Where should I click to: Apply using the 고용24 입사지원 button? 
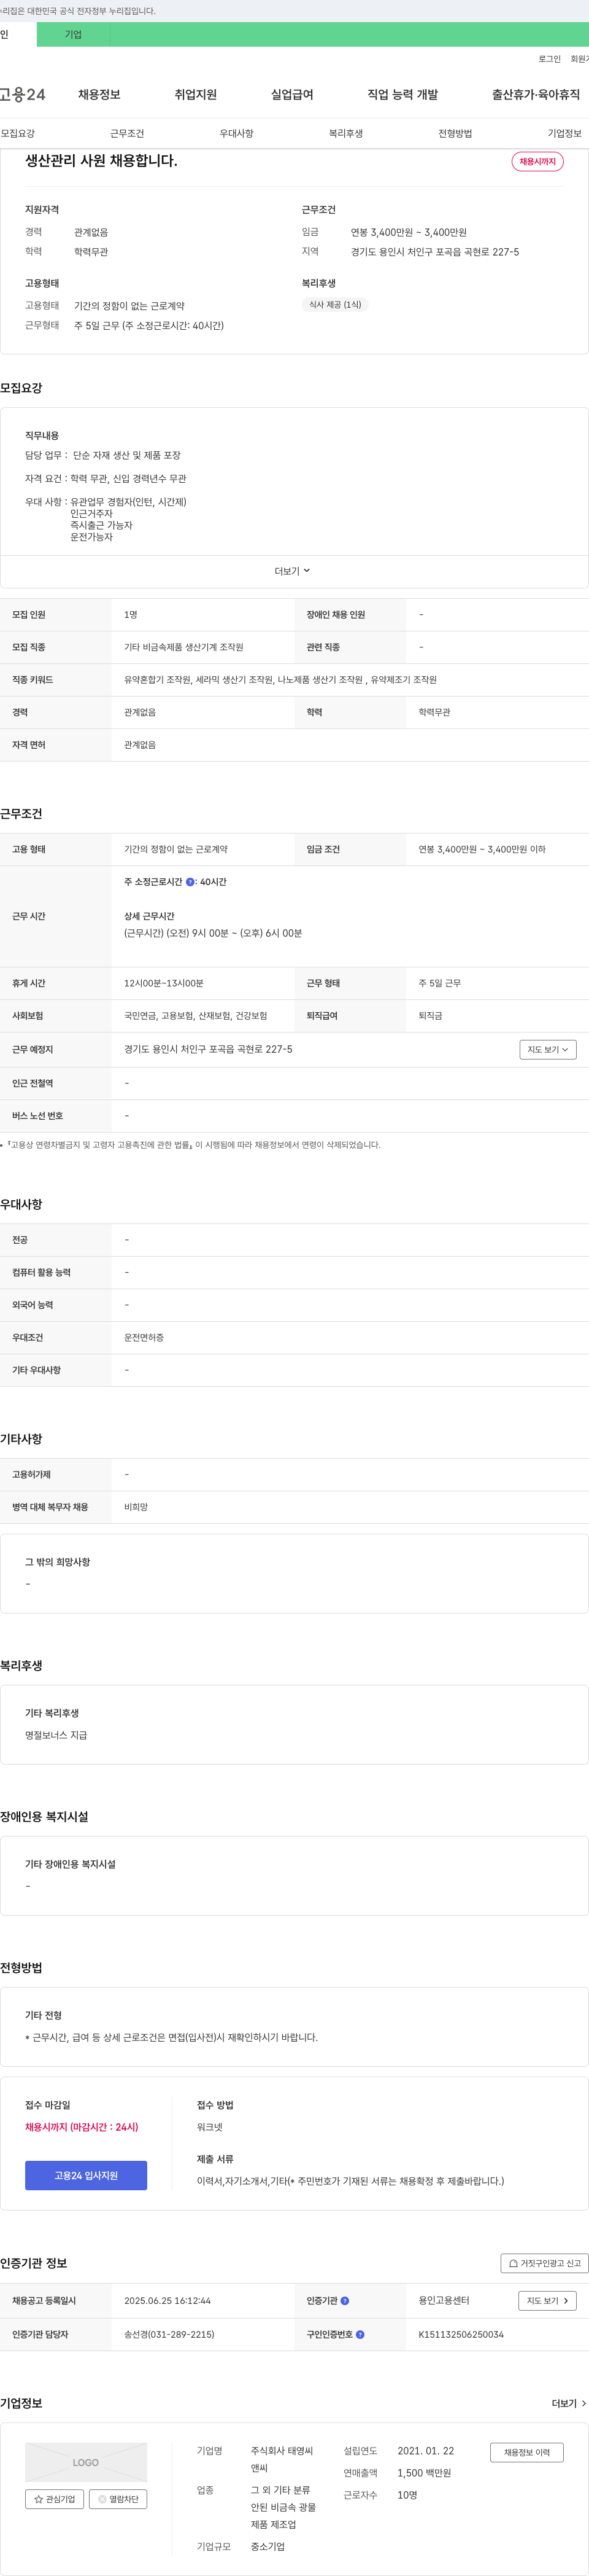[x=86, y=2175]
